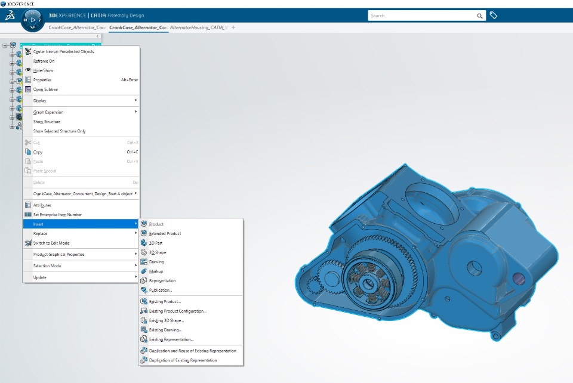573x383 pixels.
Task: Open the Replace submenu
Action: [81, 233]
